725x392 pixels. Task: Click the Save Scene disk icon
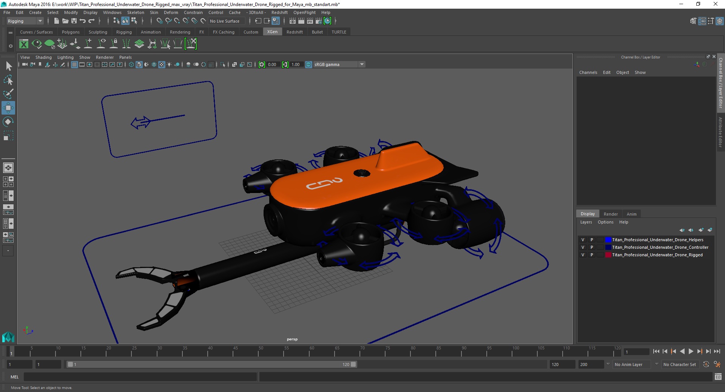coord(74,21)
